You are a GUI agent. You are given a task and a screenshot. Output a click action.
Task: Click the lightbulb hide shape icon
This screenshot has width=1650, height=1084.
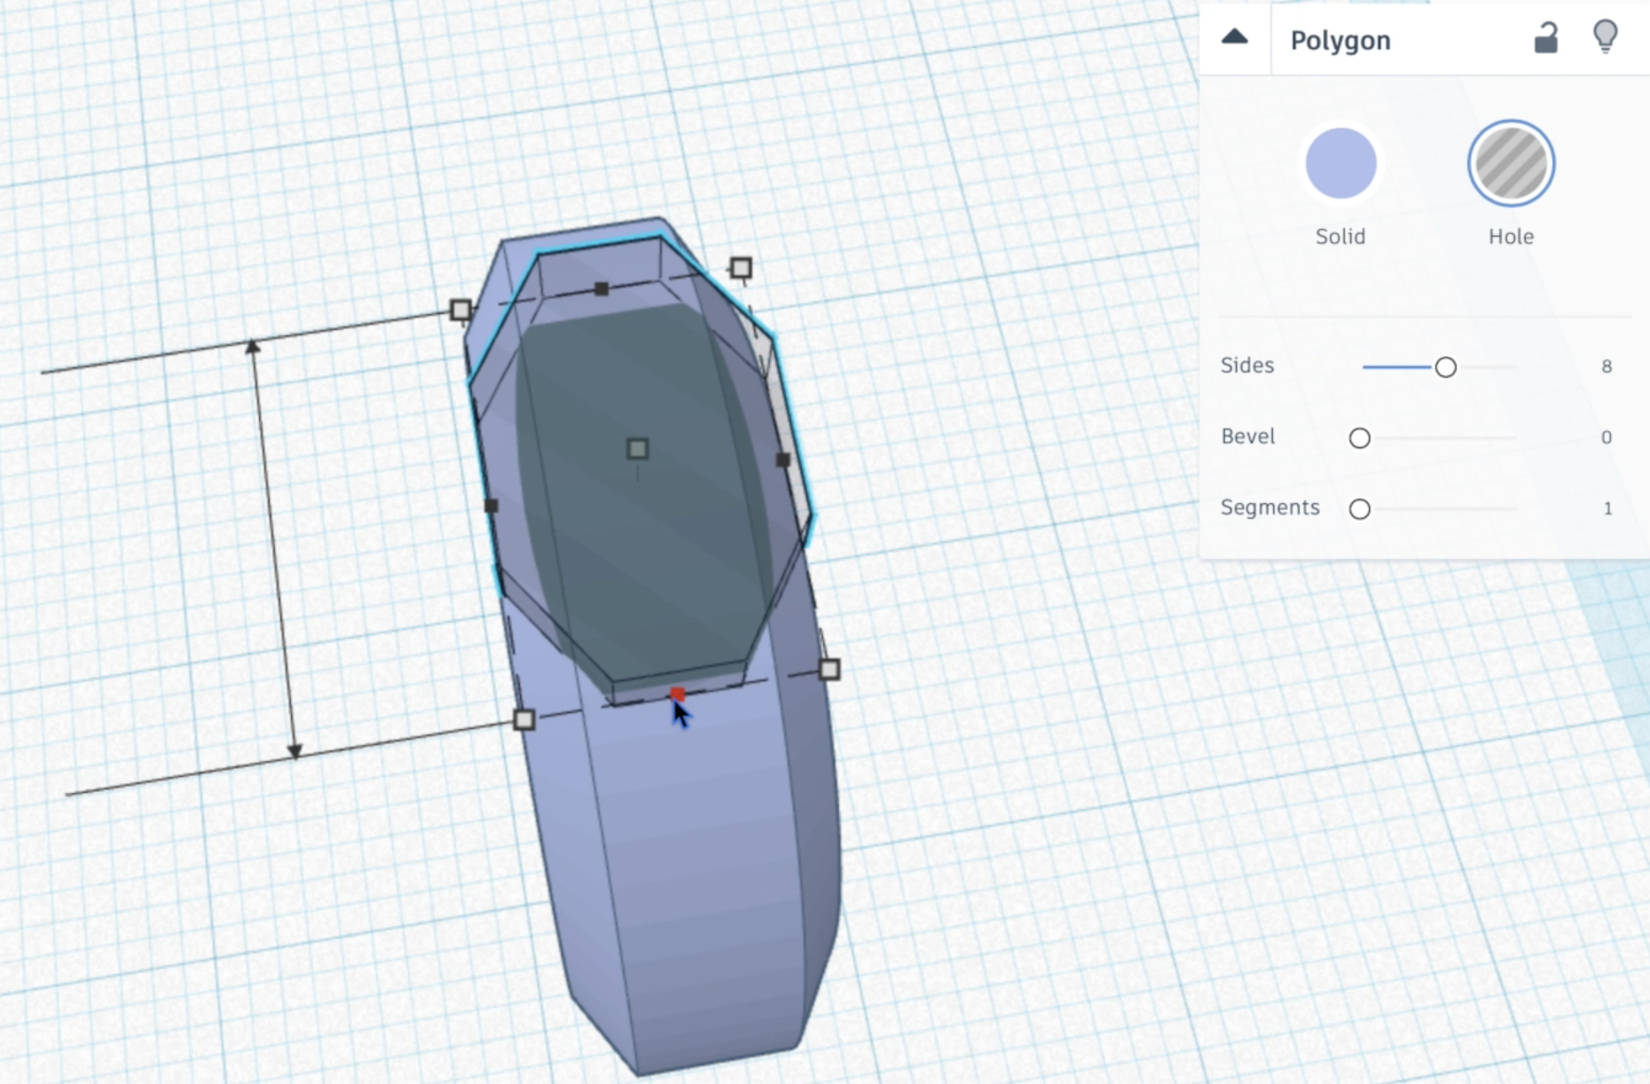tap(1606, 37)
